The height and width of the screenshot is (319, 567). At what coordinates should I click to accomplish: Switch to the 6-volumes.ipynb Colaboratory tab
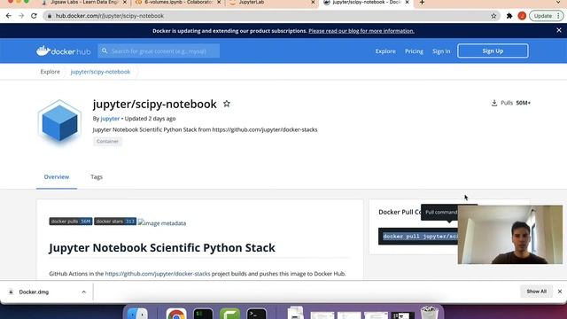[x=177, y=3]
